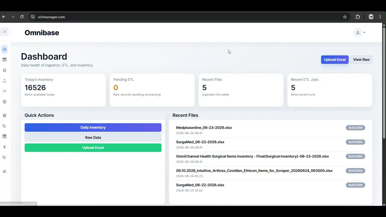Click the green Upload Excel quick action
The image size is (386, 217).
(93, 148)
